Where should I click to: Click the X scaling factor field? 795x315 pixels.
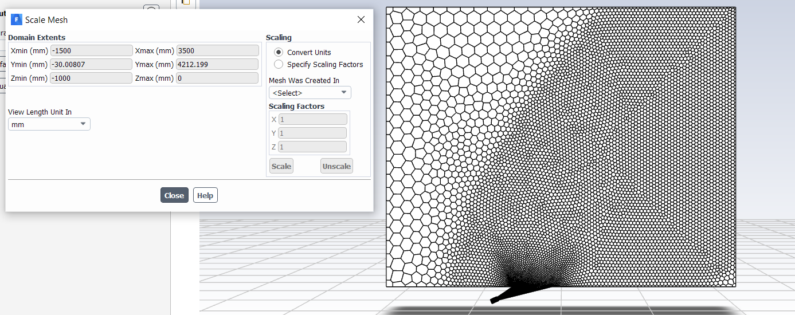point(312,119)
